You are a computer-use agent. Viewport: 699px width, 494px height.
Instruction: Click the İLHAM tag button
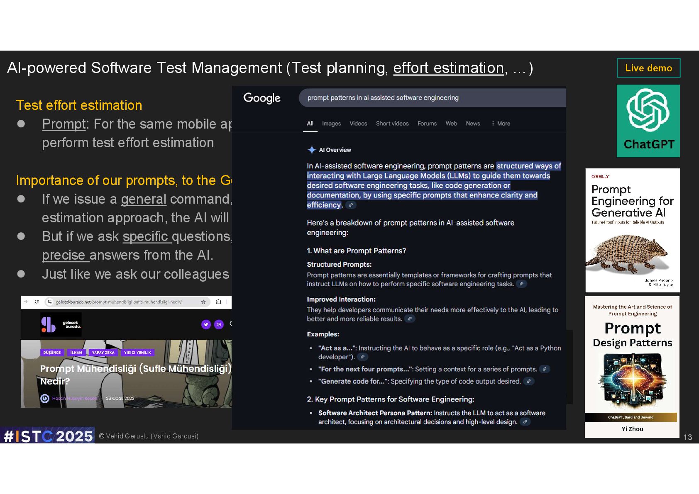pyautogui.click(x=76, y=353)
